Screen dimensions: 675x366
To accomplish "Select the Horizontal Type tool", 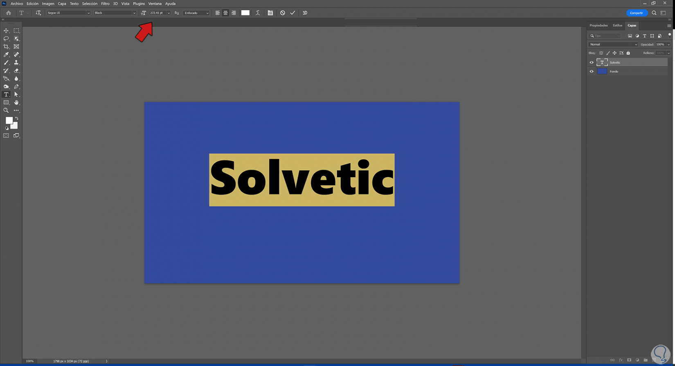I will [6, 95].
